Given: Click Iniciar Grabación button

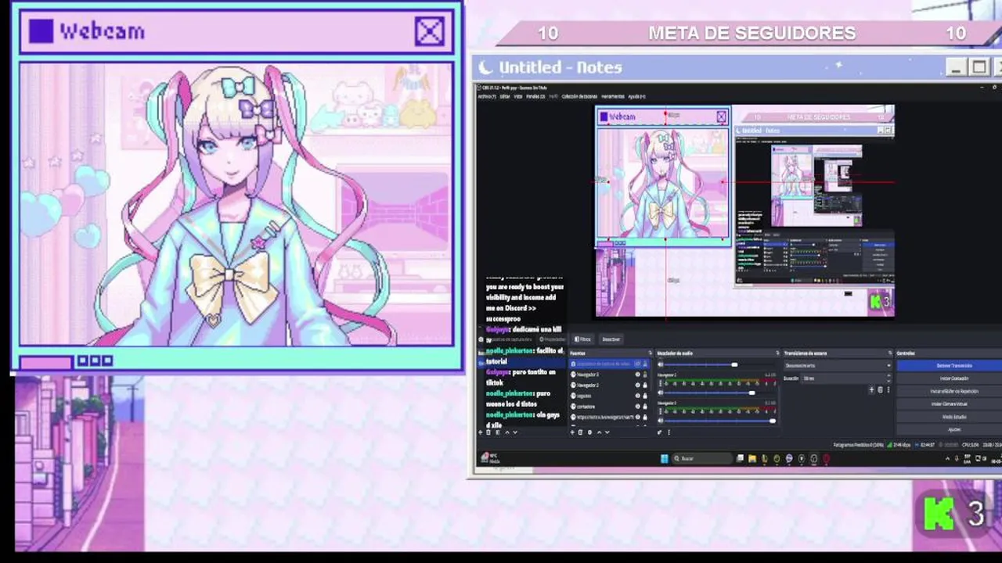Looking at the screenshot, I should point(950,378).
